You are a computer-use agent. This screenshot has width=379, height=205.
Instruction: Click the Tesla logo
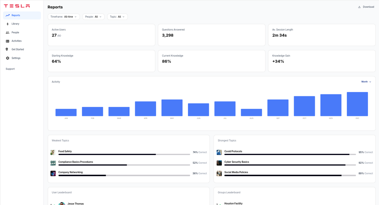[17, 6]
